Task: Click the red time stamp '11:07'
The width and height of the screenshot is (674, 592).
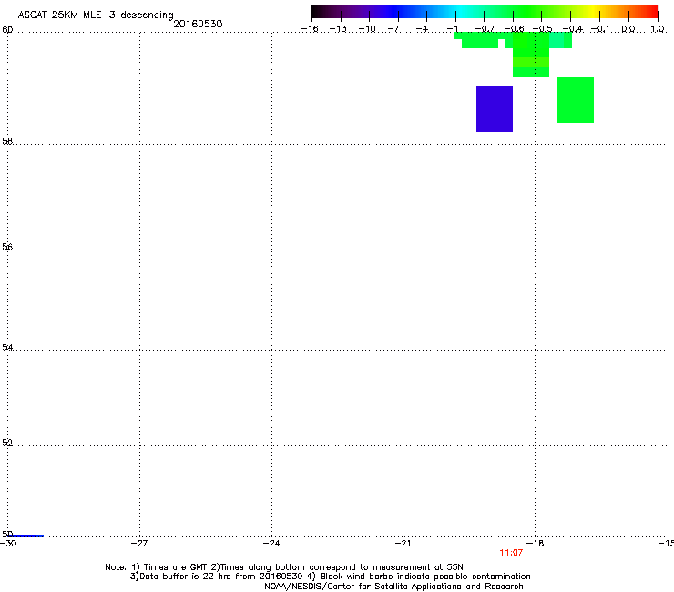Action: (511, 553)
